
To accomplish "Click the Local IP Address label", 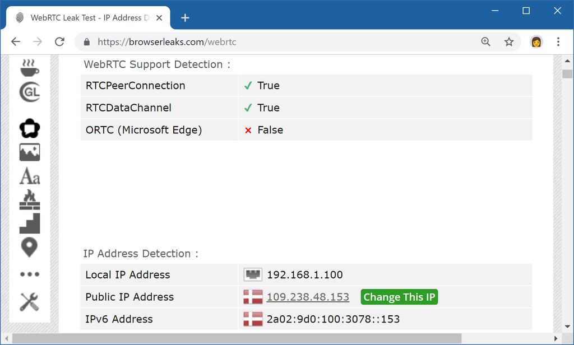I will click(128, 275).
